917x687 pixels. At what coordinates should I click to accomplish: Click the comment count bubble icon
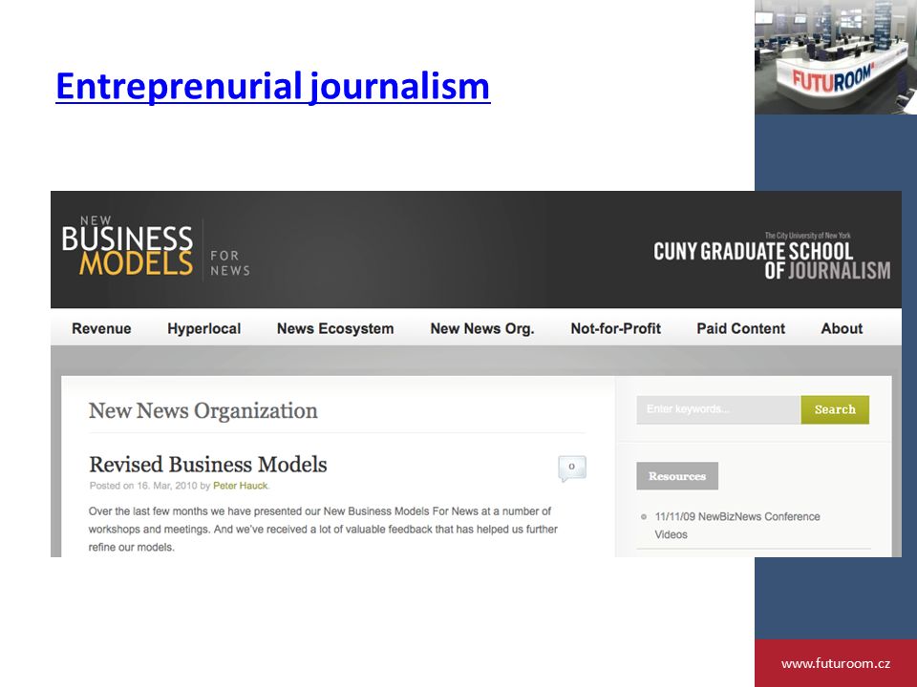pos(572,468)
